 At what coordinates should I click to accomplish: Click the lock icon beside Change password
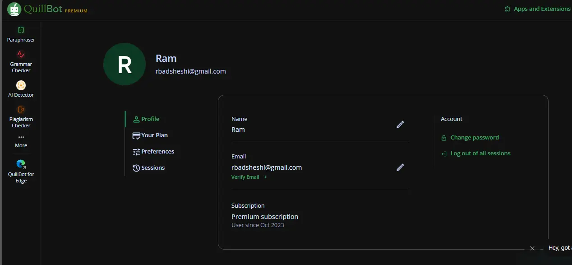pos(444,138)
